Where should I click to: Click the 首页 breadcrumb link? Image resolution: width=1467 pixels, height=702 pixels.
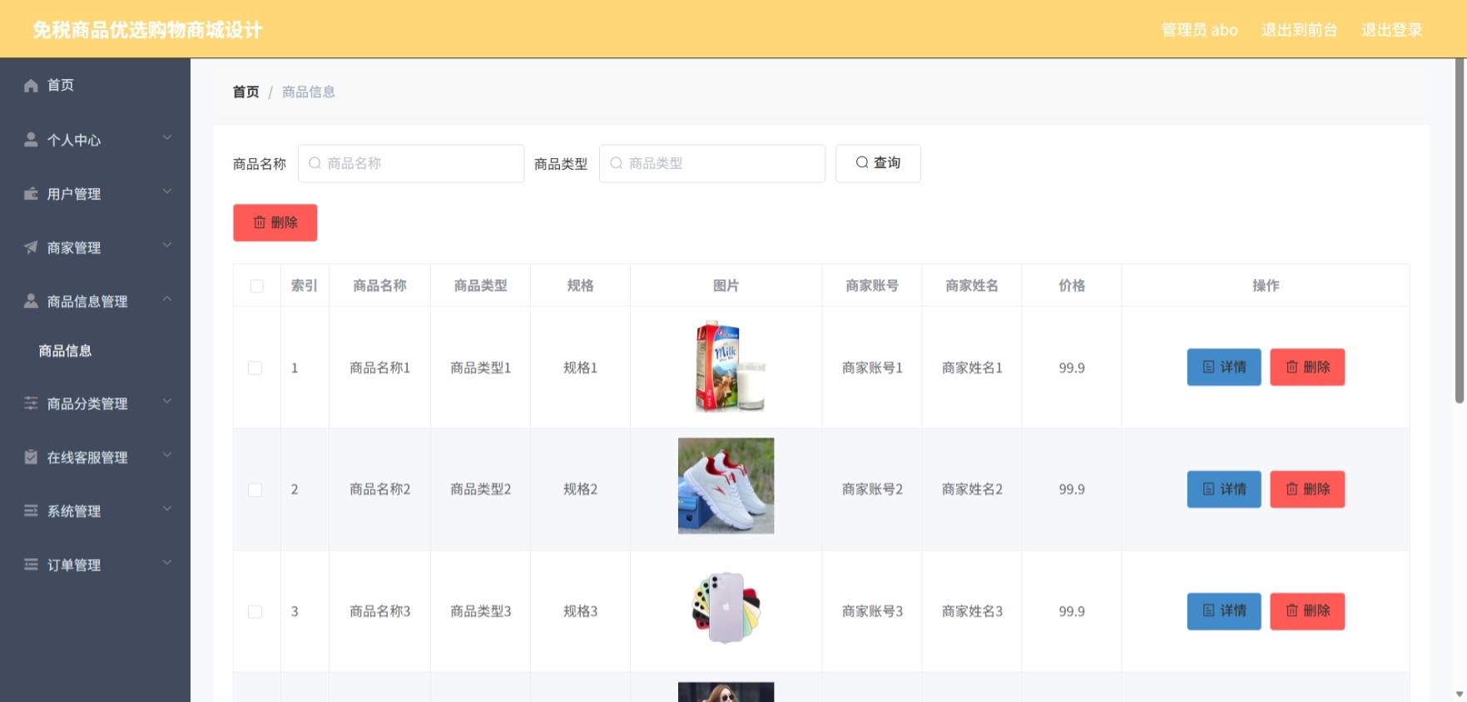245,91
